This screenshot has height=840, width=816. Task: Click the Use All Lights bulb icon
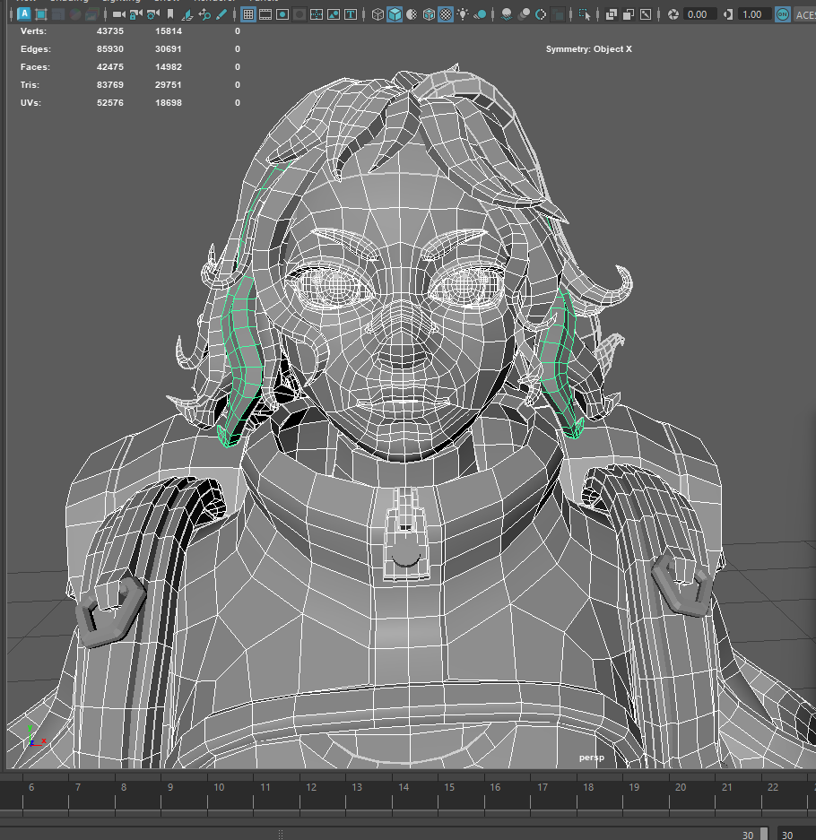tap(463, 14)
